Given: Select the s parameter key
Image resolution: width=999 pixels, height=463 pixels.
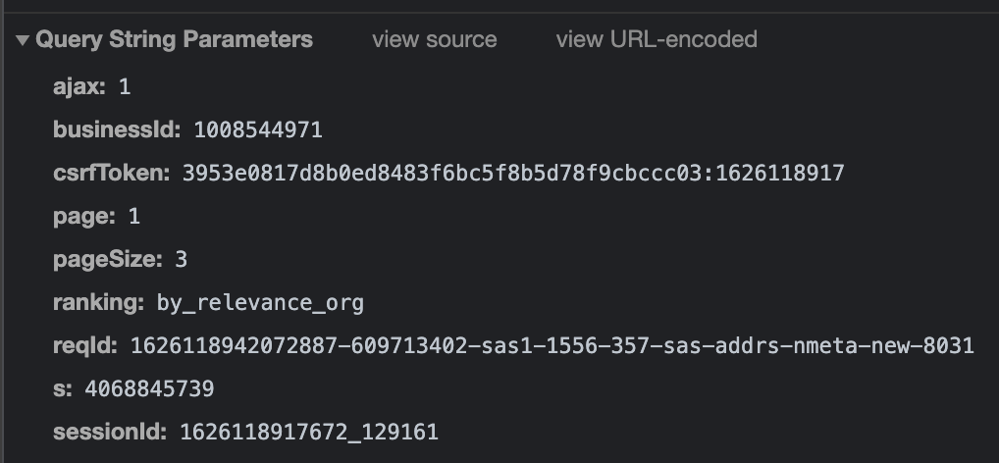Looking at the screenshot, I should [60, 388].
